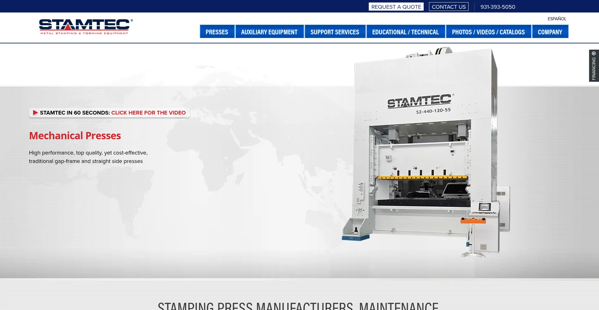Viewport: 599px width, 310px height.
Task: Open the Presses menu
Action: tap(217, 32)
